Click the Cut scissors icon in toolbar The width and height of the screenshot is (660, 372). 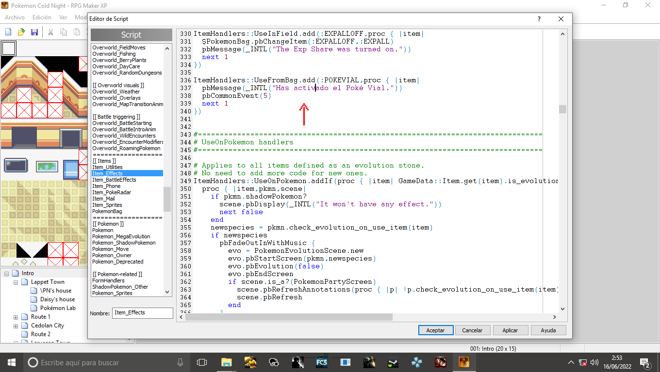click(50, 32)
